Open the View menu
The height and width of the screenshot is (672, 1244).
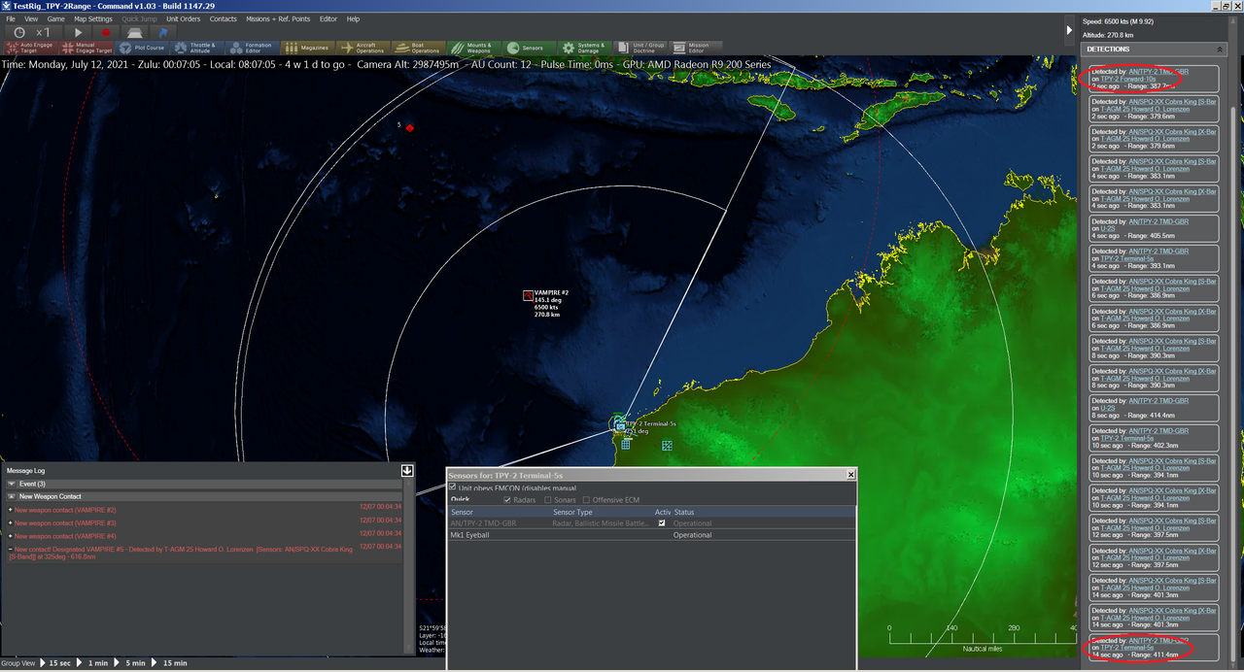(31, 18)
